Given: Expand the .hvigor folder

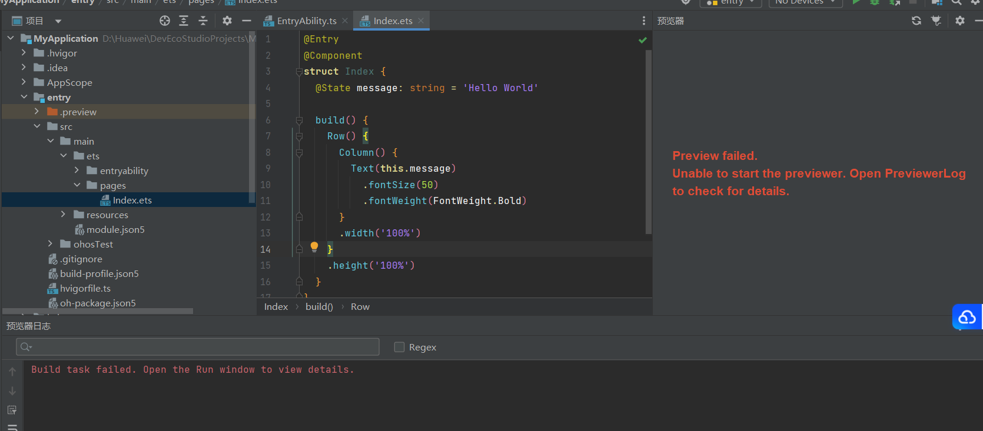Looking at the screenshot, I should click(x=24, y=53).
